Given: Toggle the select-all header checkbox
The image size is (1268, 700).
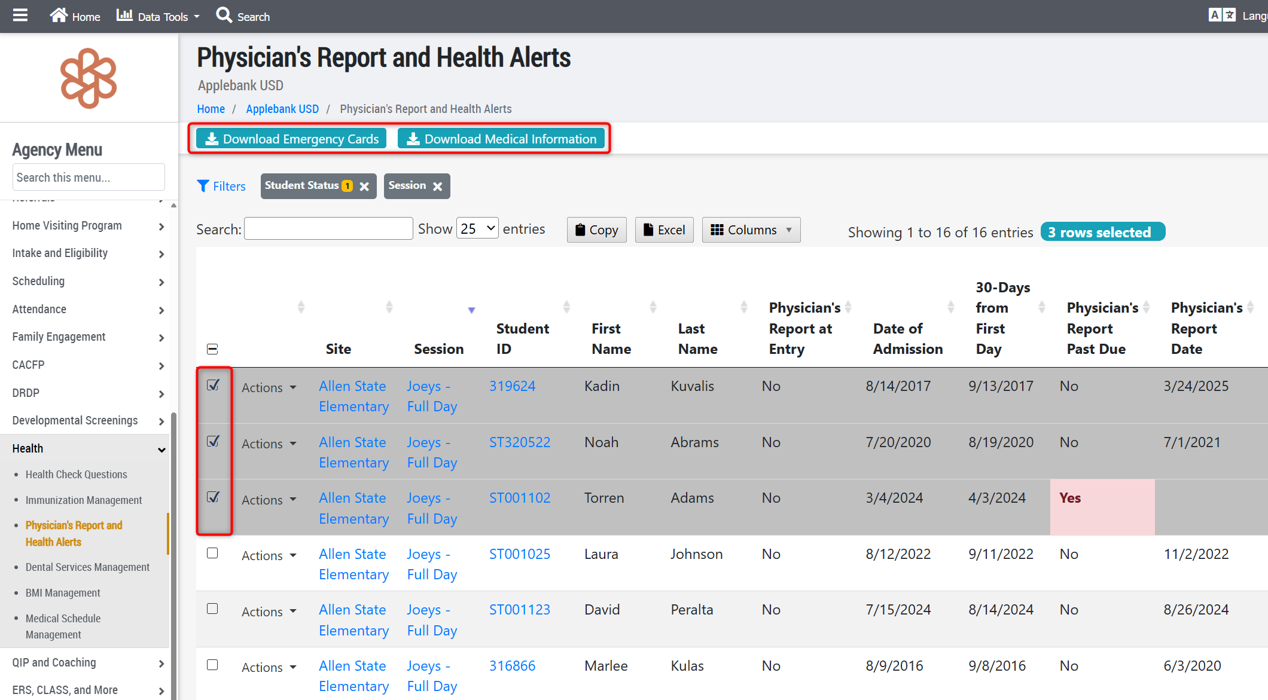Looking at the screenshot, I should [212, 349].
